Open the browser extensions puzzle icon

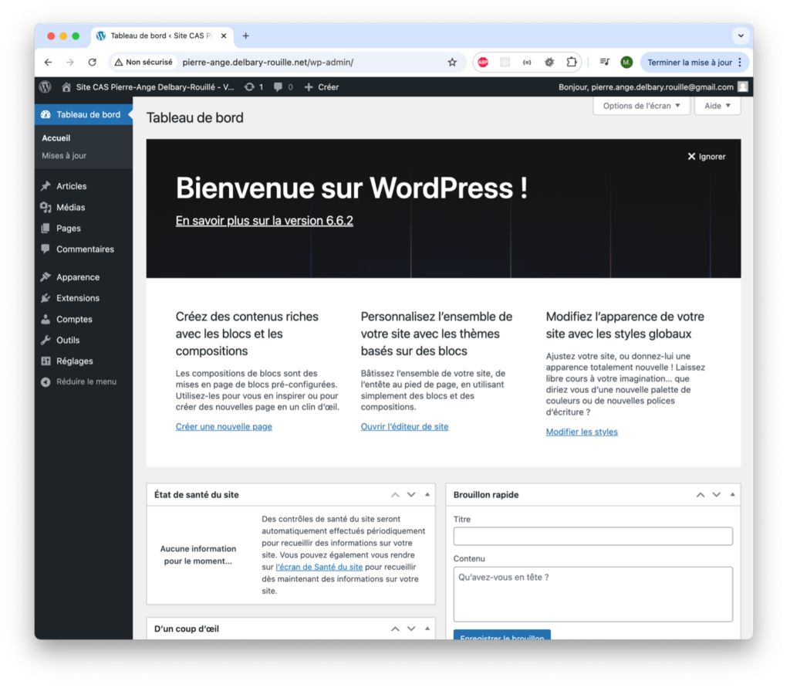572,62
